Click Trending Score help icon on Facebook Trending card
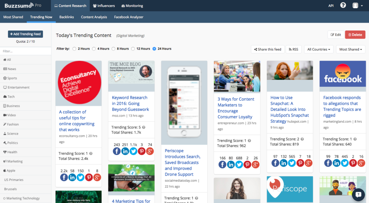Screen dimensions: 369x203 click(355, 139)
